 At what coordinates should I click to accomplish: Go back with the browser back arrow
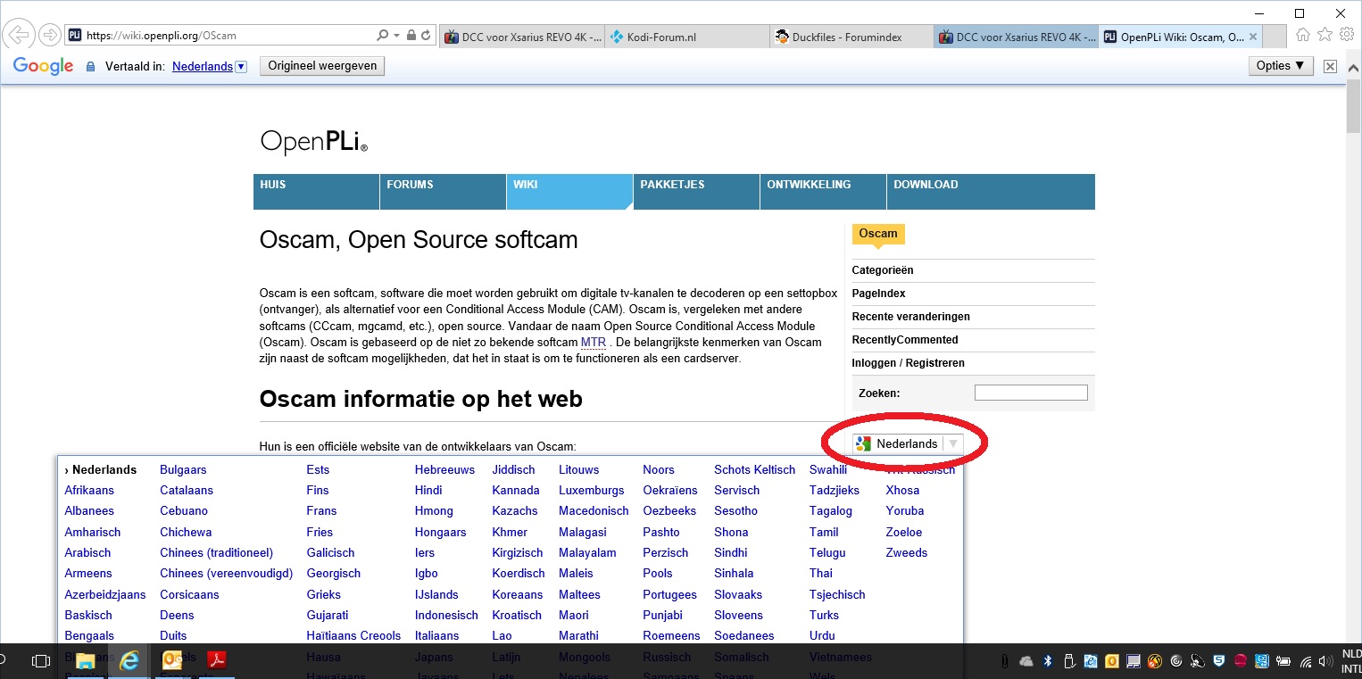click(x=19, y=36)
